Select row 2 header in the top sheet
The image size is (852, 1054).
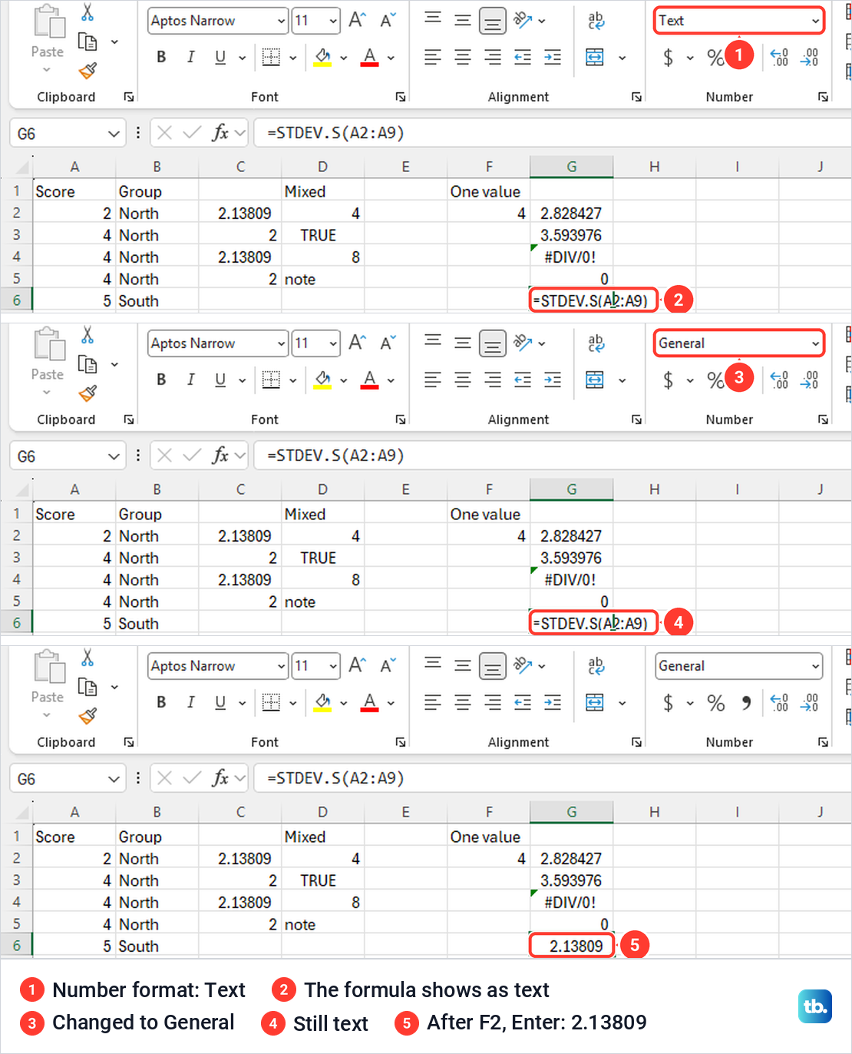[16, 213]
